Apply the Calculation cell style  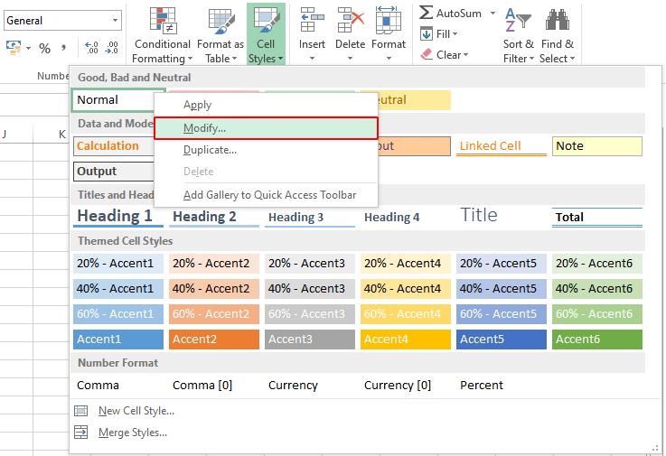(114, 145)
